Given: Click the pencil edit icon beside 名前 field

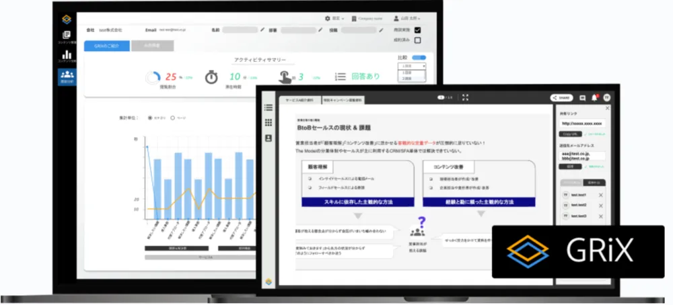Looking at the screenshot, I should 262,30.
